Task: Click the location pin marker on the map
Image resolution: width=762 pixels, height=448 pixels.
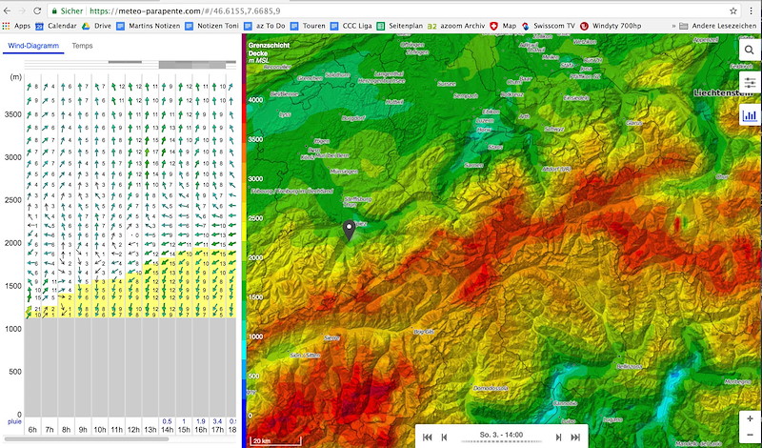Action: coord(349,230)
